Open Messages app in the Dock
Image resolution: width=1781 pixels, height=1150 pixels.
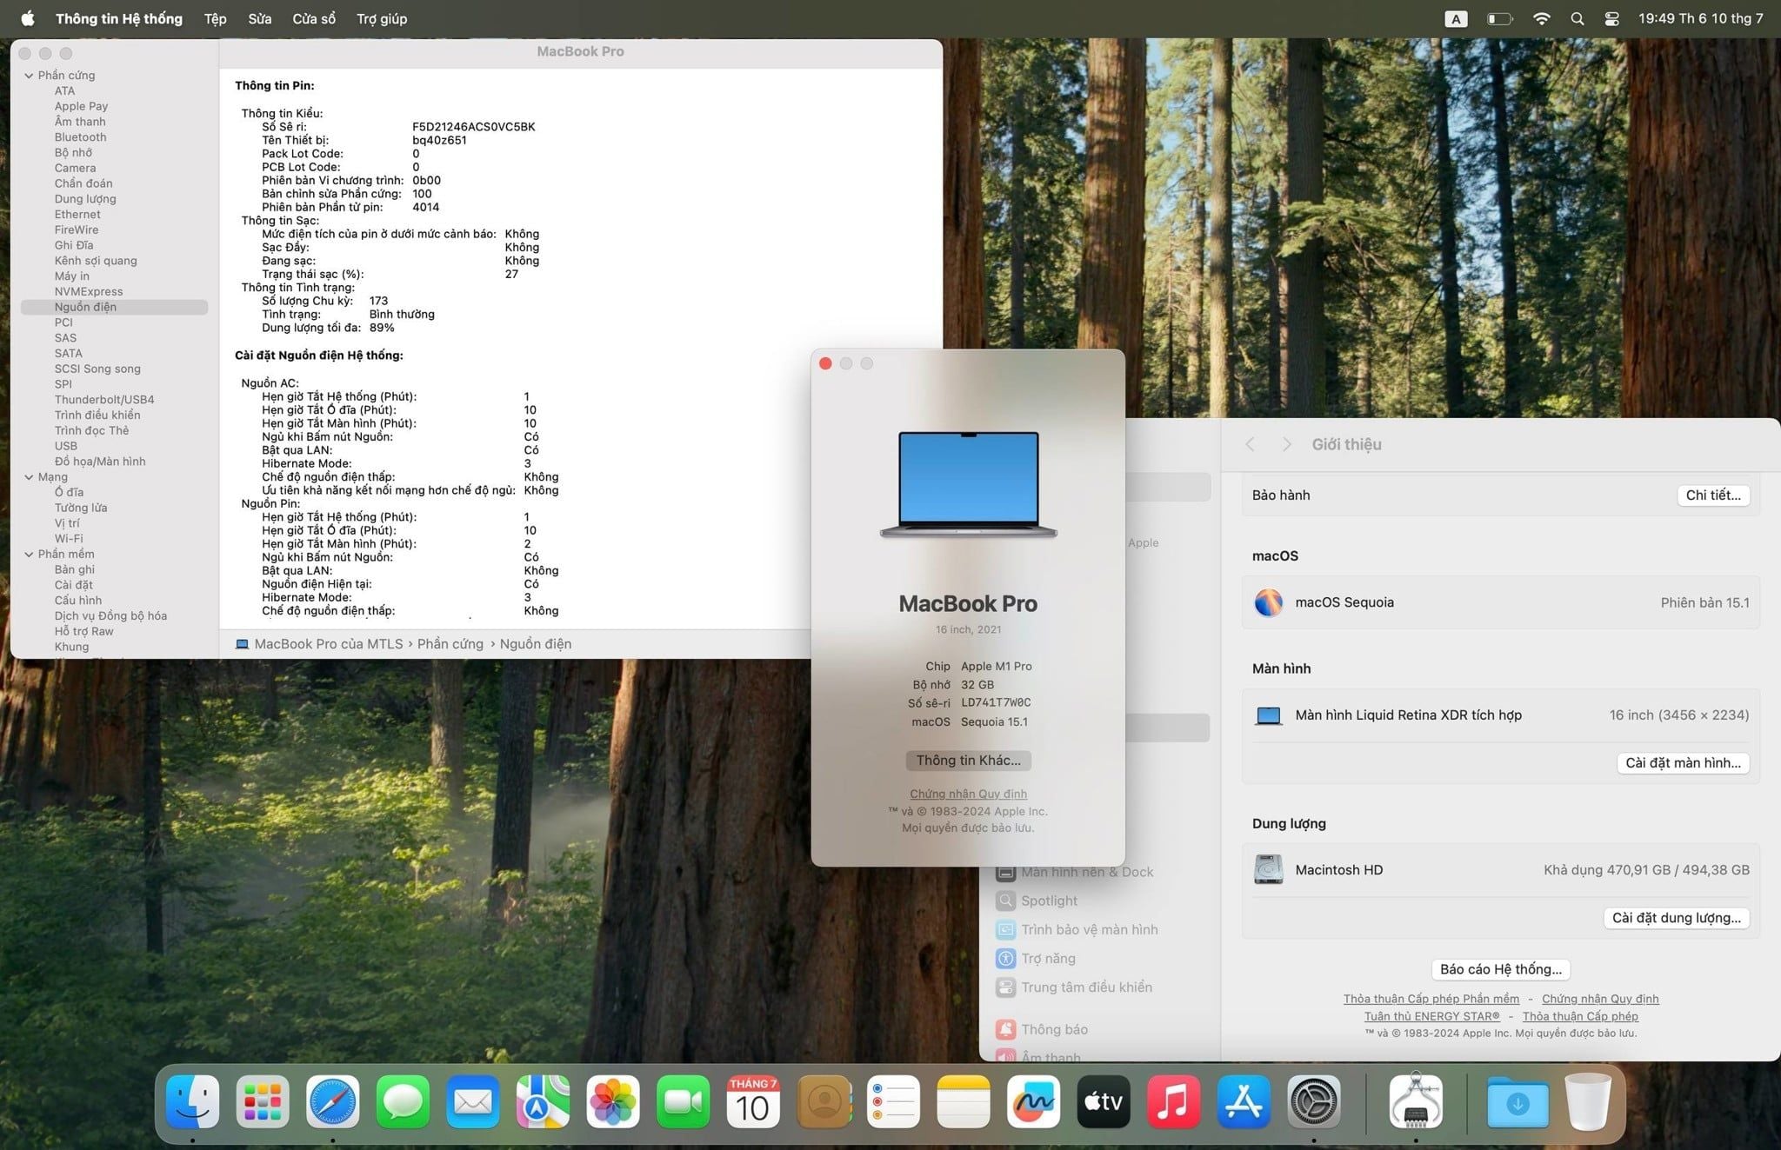click(403, 1102)
